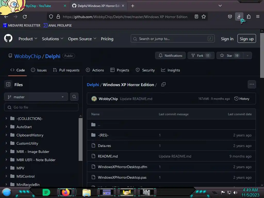Click the site lock padlock icon

tap(58, 17)
